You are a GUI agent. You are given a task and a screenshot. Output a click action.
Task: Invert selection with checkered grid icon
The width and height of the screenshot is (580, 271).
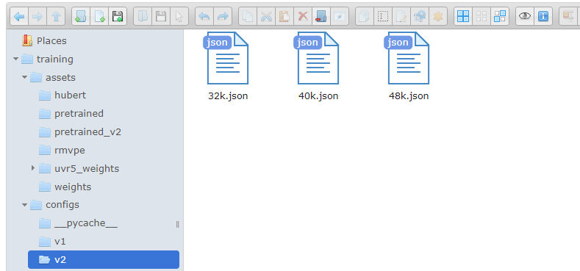(500, 16)
